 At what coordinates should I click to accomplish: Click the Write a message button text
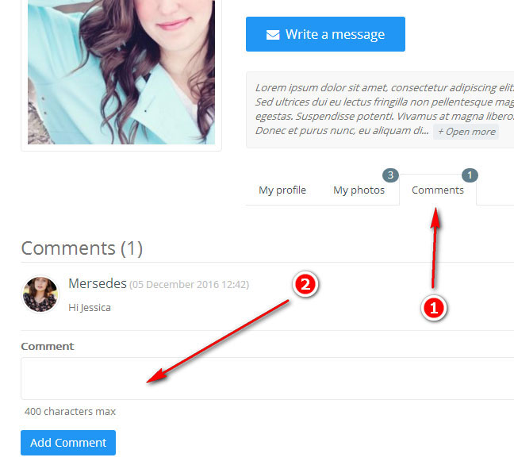(335, 35)
